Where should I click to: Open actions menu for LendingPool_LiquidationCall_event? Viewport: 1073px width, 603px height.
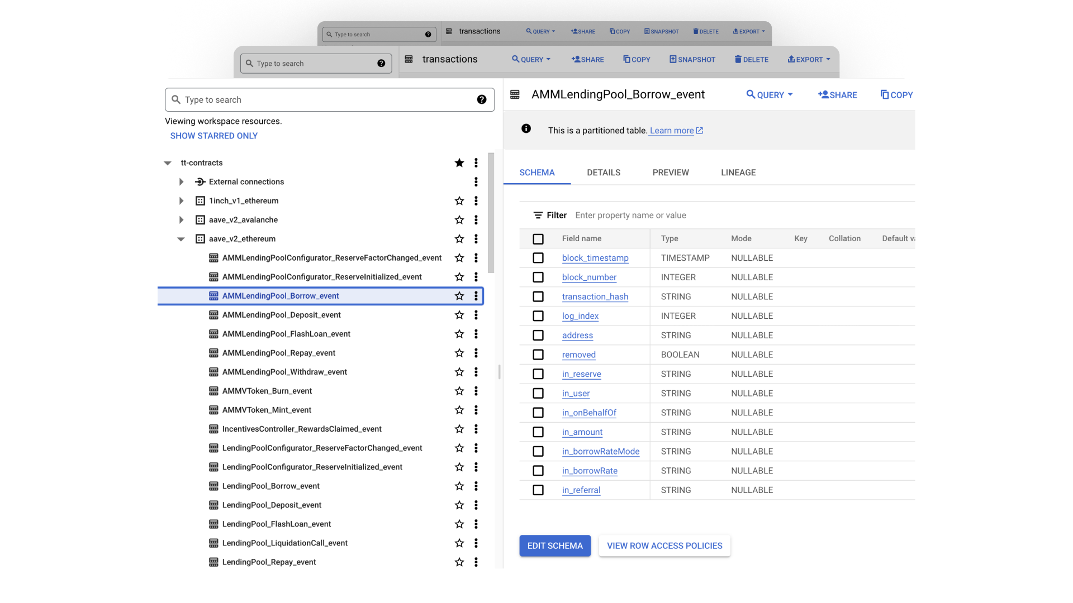click(x=476, y=543)
